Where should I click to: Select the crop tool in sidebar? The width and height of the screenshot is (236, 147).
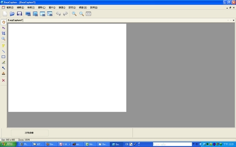pos(4,33)
